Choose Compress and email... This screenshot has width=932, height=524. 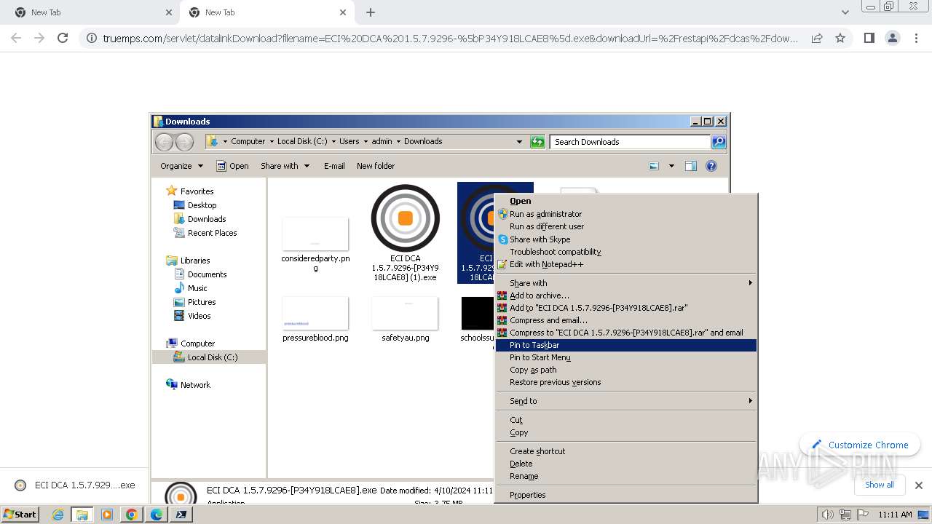626,320
